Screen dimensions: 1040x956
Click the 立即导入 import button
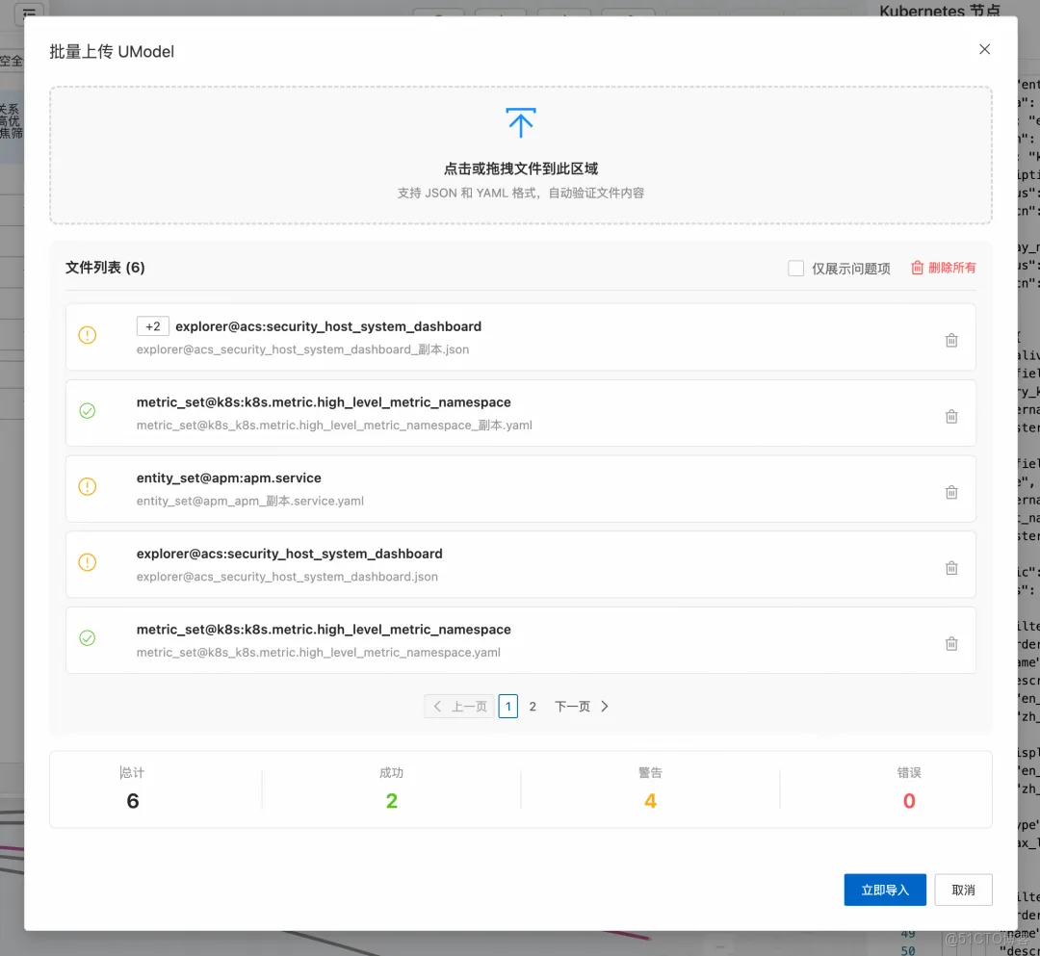pyautogui.click(x=885, y=890)
